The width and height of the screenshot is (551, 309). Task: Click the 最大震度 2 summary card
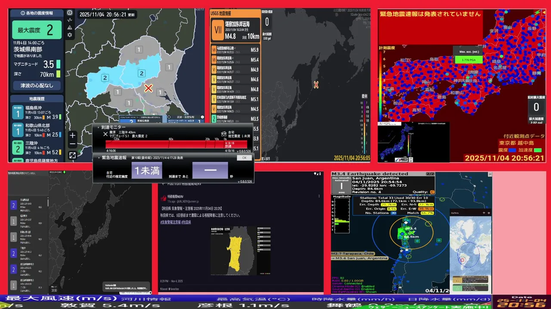click(37, 30)
